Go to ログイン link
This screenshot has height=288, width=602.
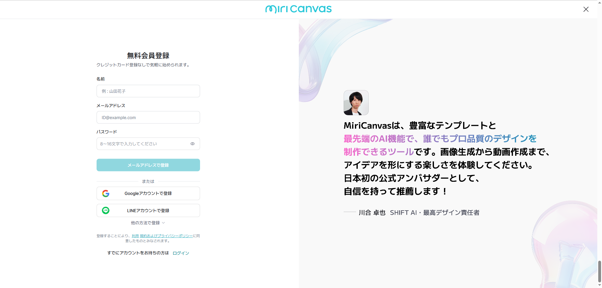coord(181,253)
